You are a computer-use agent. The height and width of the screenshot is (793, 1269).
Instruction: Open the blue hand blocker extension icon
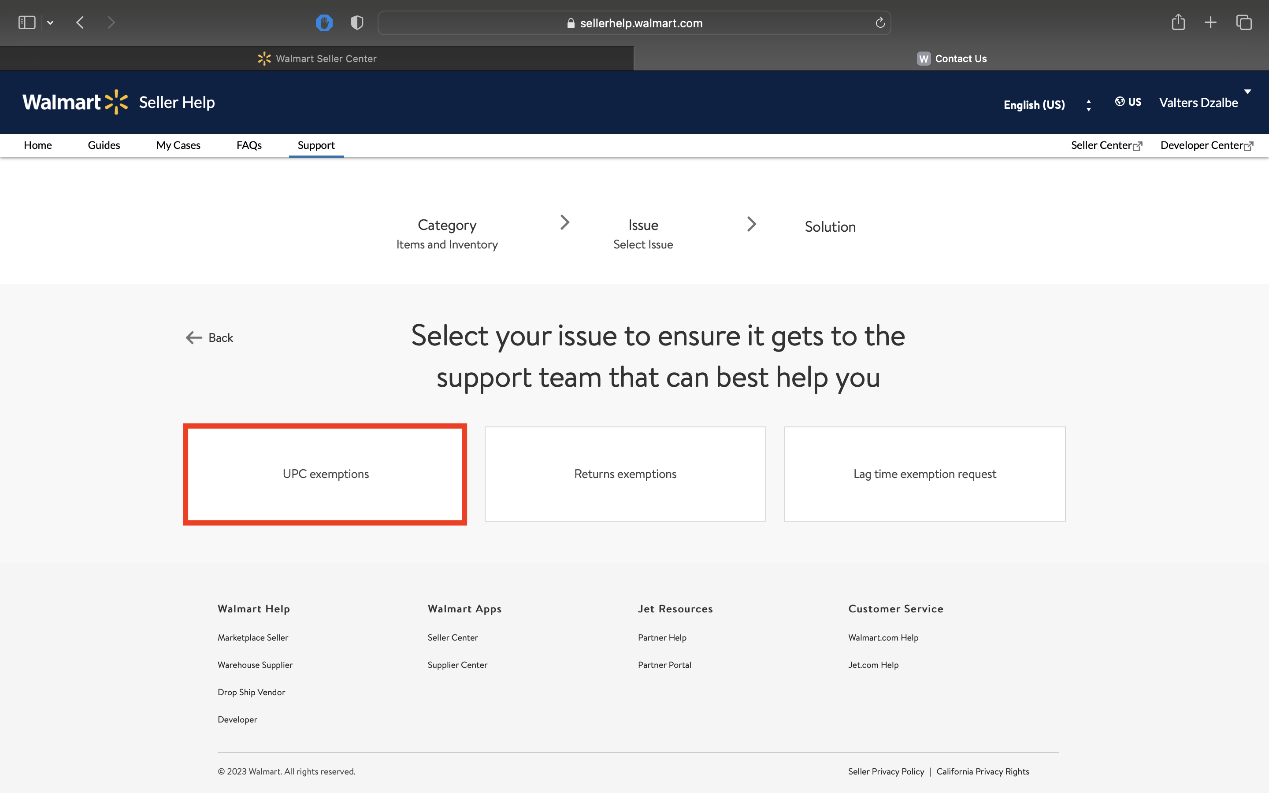pyautogui.click(x=324, y=22)
